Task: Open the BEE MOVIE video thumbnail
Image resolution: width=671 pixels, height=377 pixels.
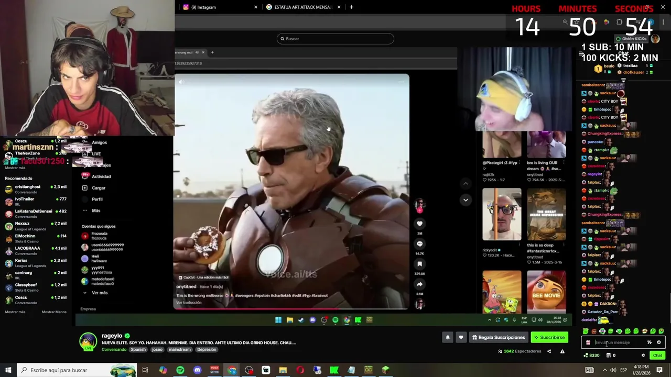Action: coord(546,292)
